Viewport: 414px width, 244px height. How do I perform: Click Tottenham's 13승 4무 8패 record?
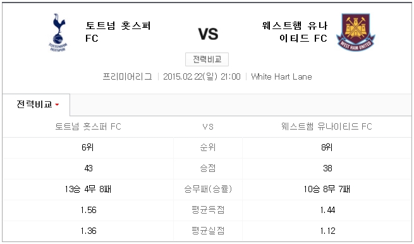(88, 189)
